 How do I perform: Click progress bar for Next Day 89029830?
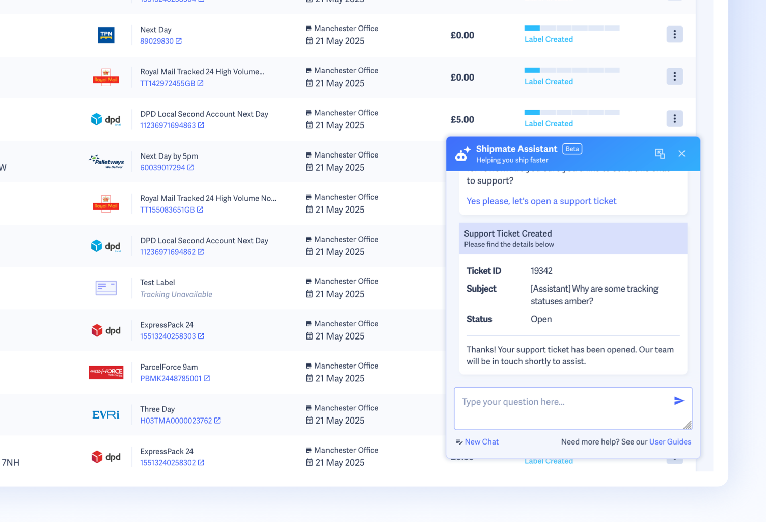coord(572,28)
